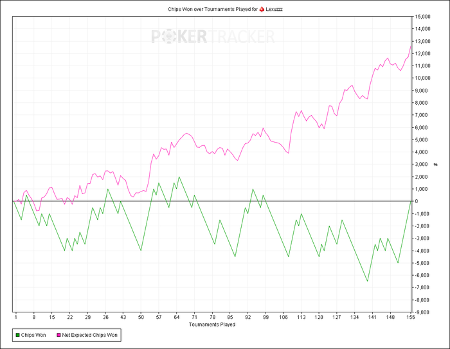The image size is (450, 349).
Task: Click the -5,000 y-axis value
Action: pos(422,263)
